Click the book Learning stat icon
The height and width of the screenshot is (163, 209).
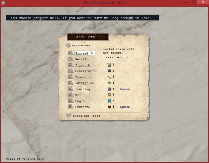109,89
